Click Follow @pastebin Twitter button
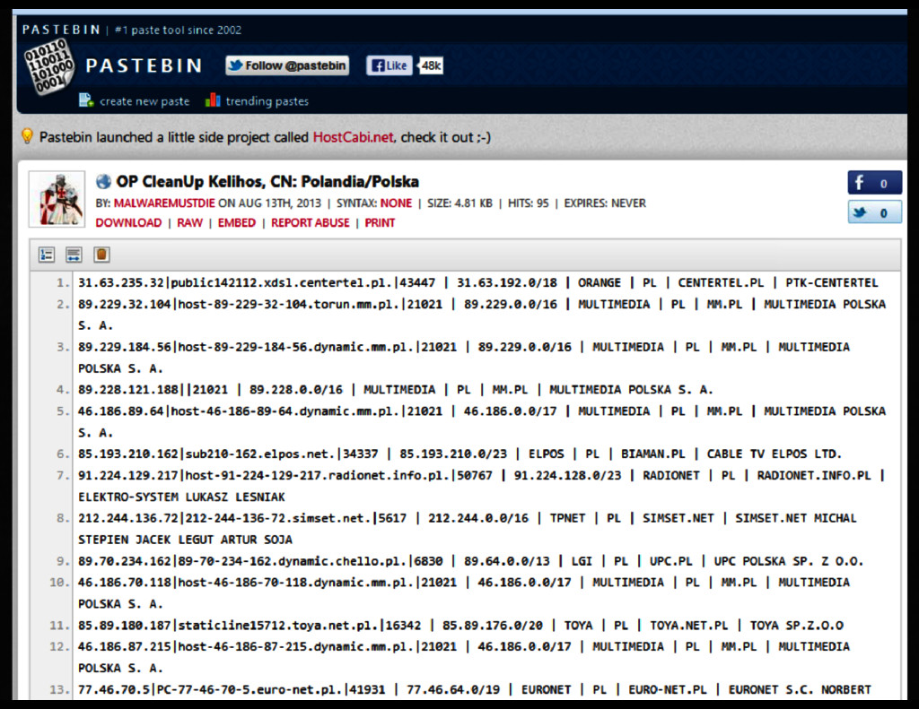The image size is (919, 709). (x=287, y=65)
